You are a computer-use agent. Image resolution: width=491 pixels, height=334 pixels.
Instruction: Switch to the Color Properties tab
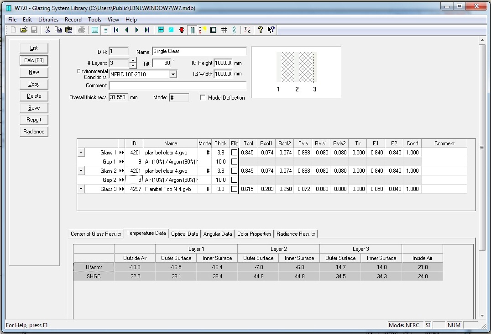(x=254, y=233)
